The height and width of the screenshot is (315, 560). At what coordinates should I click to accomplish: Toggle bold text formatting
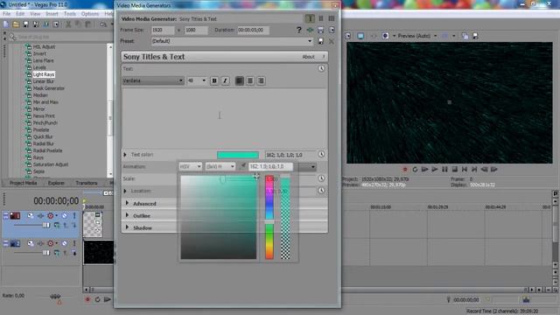214,80
